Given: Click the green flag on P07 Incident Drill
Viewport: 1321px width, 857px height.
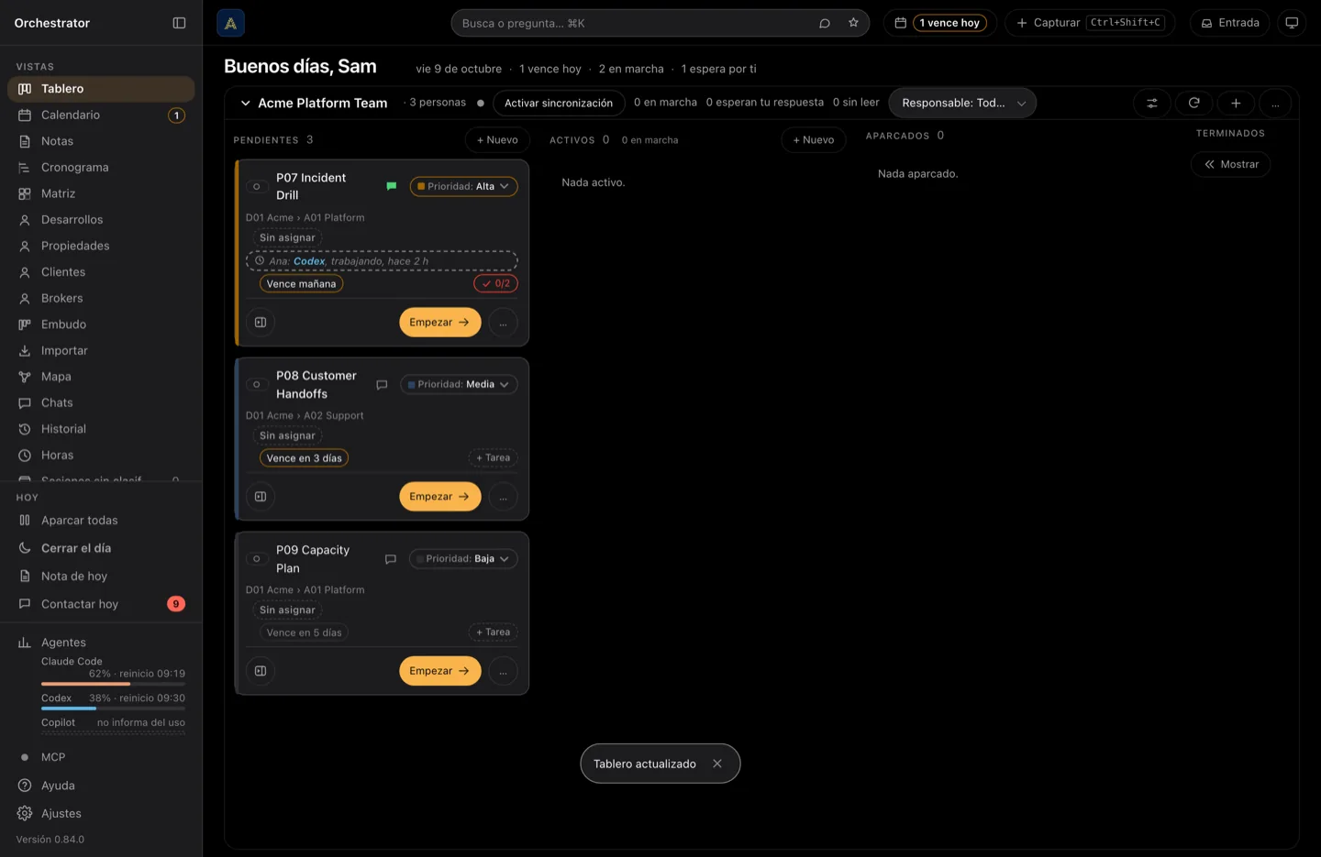Looking at the screenshot, I should [392, 186].
